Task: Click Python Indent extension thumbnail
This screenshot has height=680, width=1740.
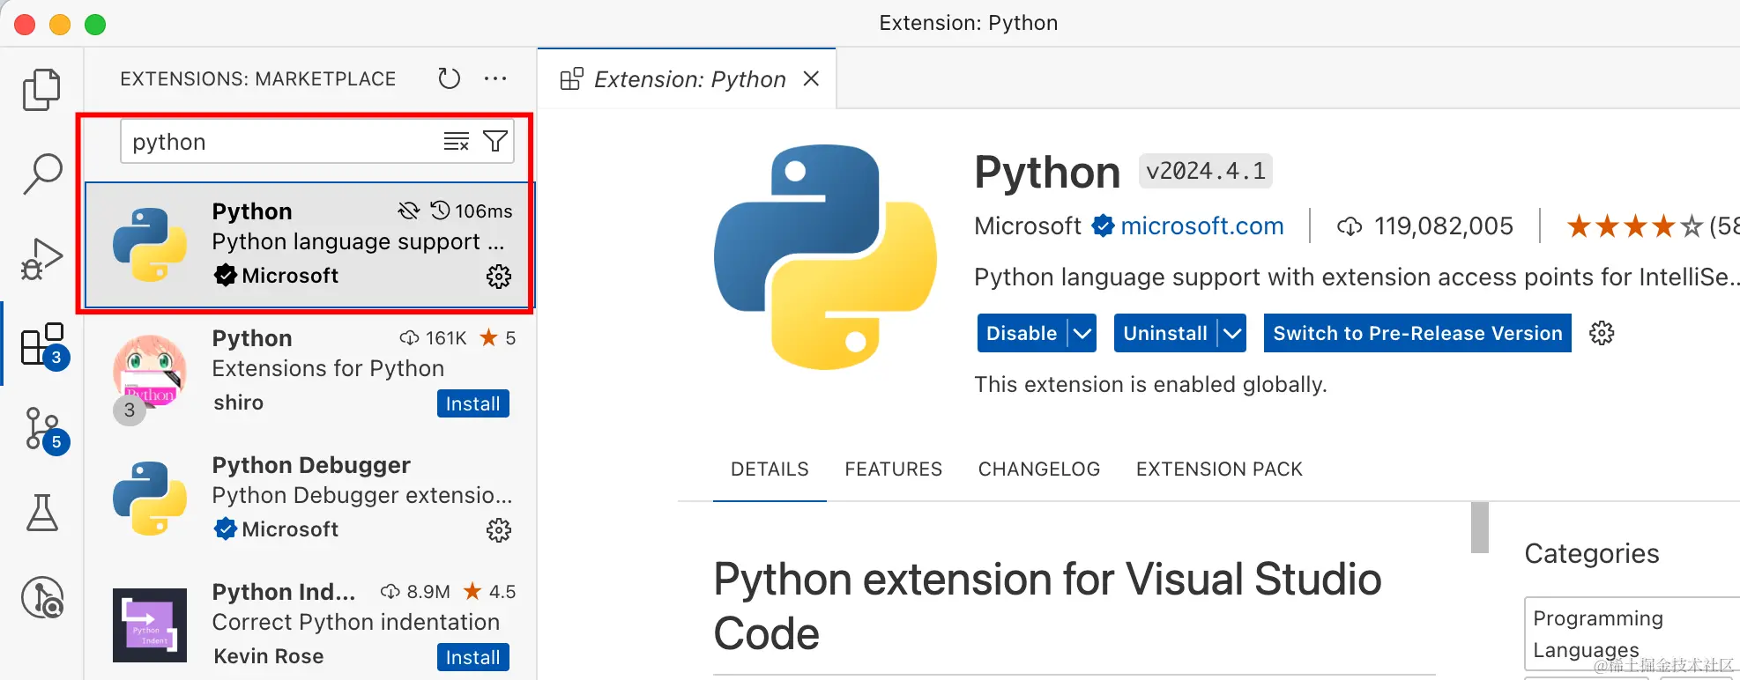Action: click(x=150, y=625)
